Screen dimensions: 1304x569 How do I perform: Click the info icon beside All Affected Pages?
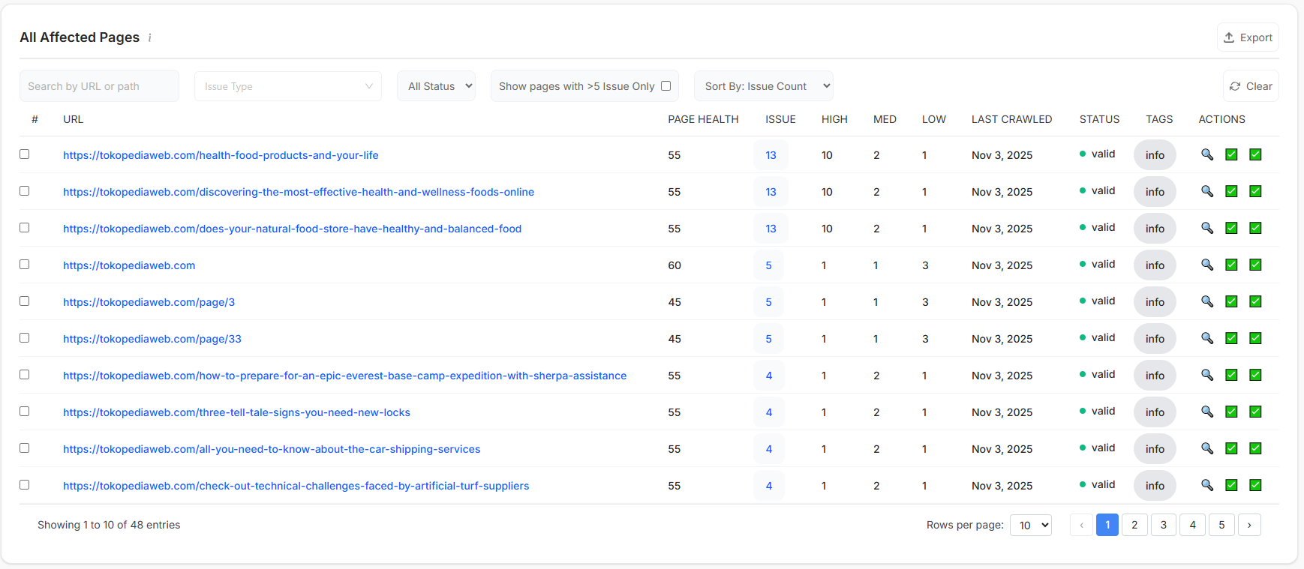pyautogui.click(x=149, y=37)
